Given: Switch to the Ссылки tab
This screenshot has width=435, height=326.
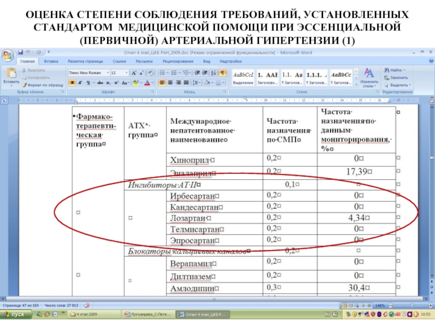Looking at the screenshot, I should click(119, 61).
